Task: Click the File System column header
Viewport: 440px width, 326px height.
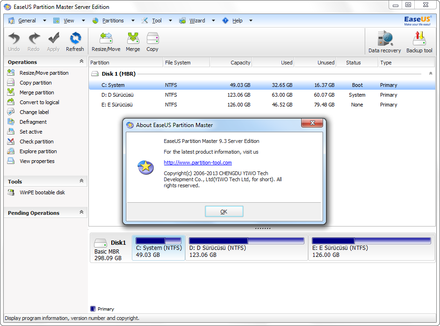Action: (186, 63)
